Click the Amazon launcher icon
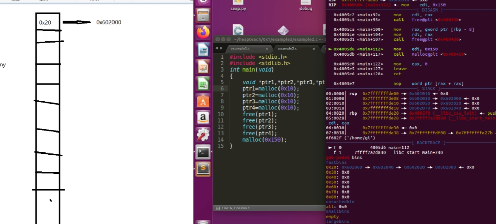 point(203,118)
